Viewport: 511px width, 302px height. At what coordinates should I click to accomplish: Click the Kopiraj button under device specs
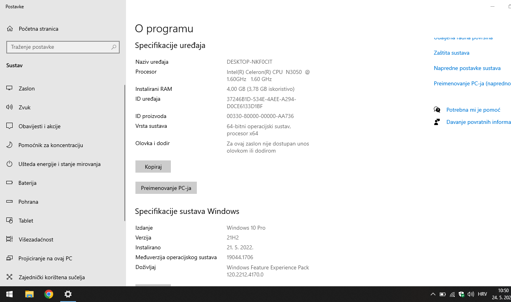pos(153,167)
